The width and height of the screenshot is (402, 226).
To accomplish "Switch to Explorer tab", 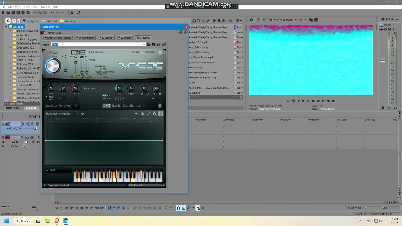I will point(31,108).
